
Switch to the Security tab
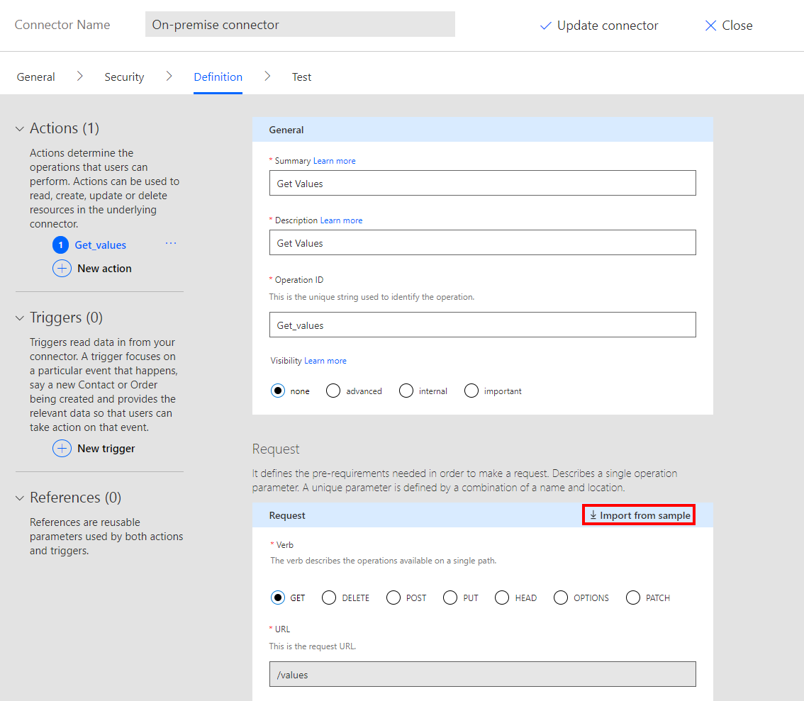(124, 77)
